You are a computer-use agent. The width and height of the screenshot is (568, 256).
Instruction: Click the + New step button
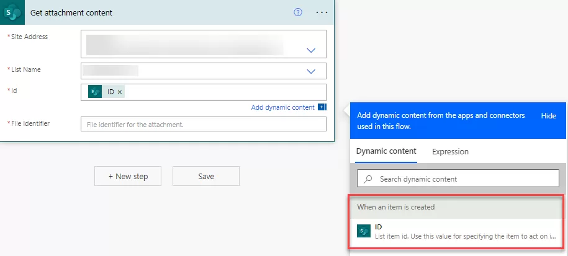pos(128,177)
